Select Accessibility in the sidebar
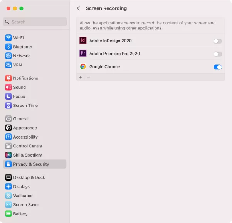232x223 pixels. (x=25, y=137)
